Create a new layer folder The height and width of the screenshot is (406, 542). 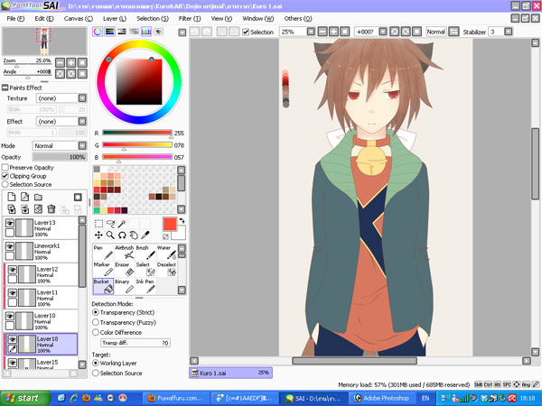38,197
